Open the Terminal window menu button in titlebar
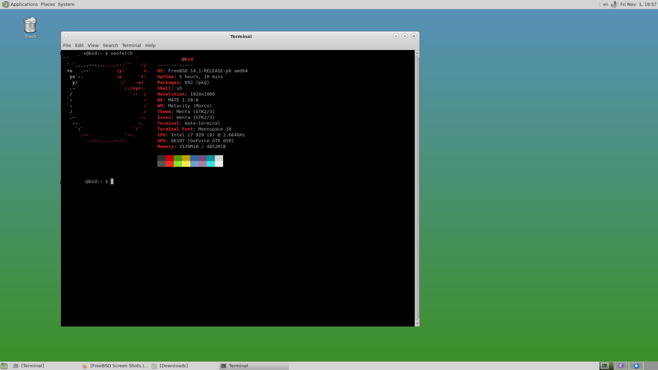Screen dimensions: 658x370 click(66, 36)
